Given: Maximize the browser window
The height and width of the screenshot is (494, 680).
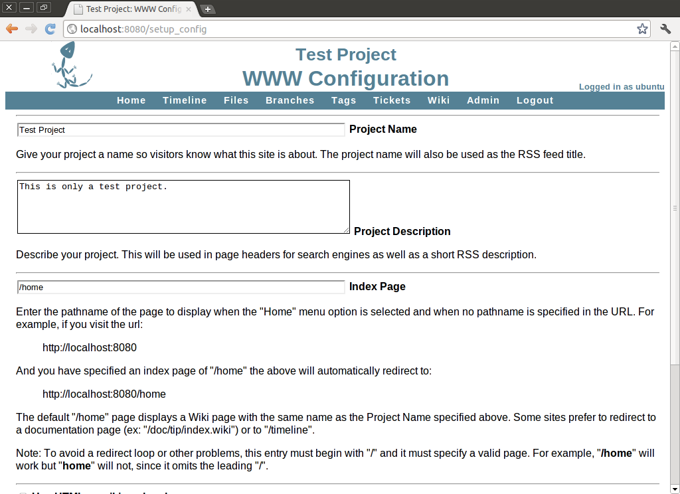Looking at the screenshot, I should click(43, 7).
